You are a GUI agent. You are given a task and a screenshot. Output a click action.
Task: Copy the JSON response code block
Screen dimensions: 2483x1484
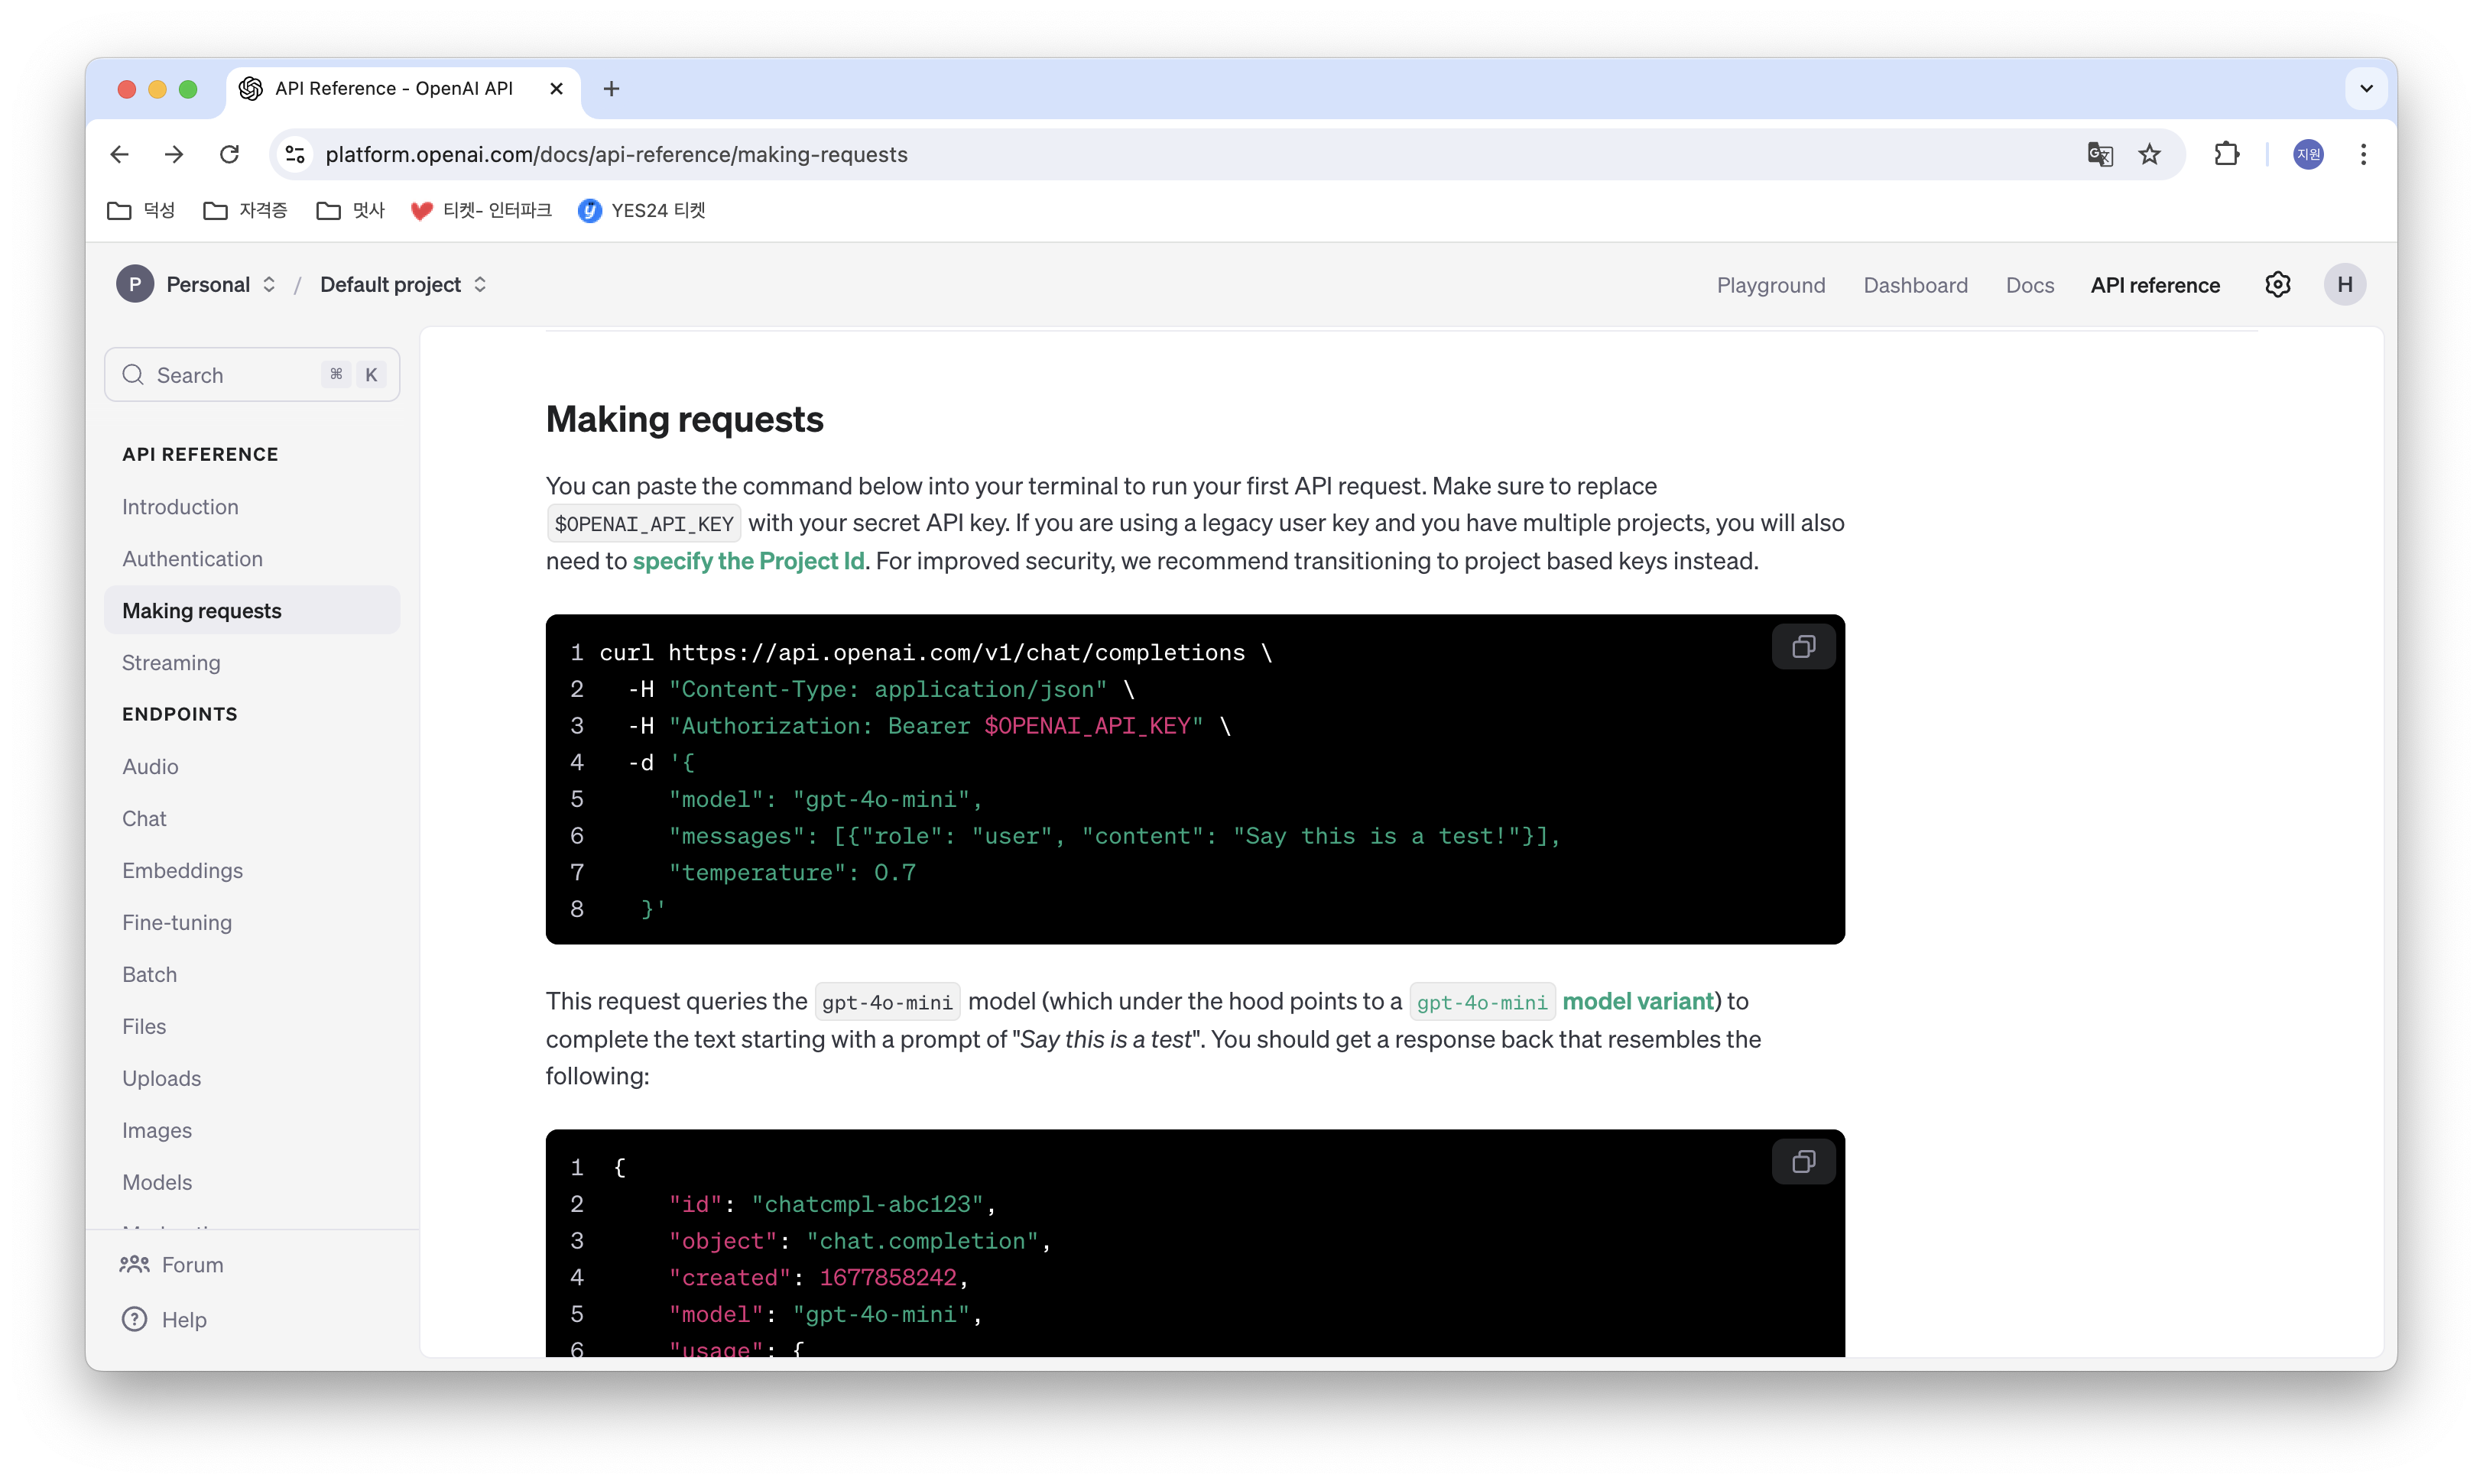pos(1803,1162)
